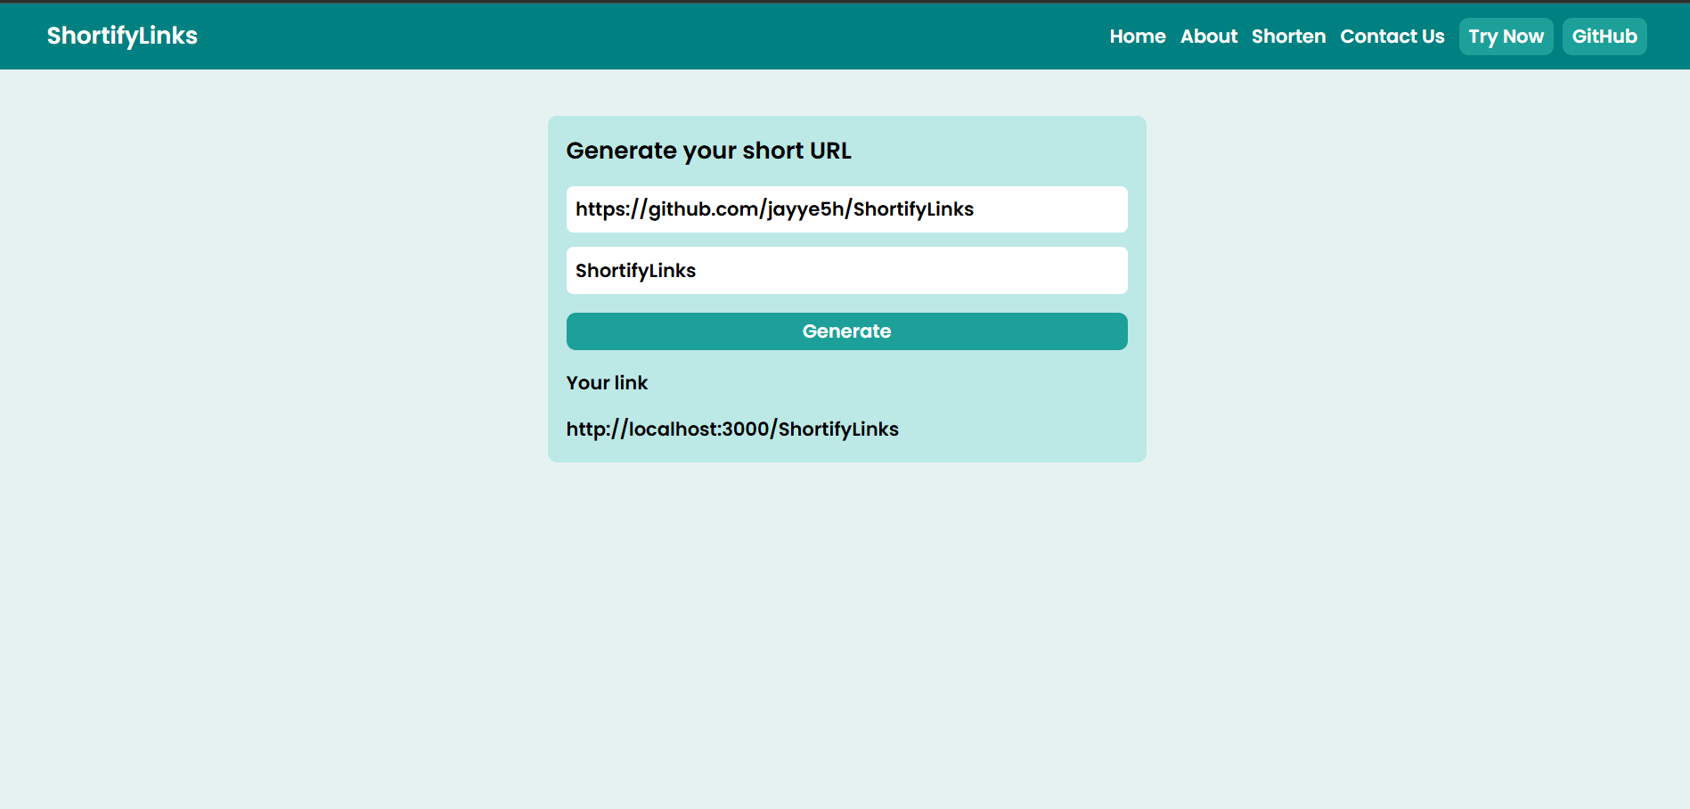The image size is (1690, 809).
Task: Click the ShortifyLinks brand logo
Action: pyautogui.click(x=121, y=36)
